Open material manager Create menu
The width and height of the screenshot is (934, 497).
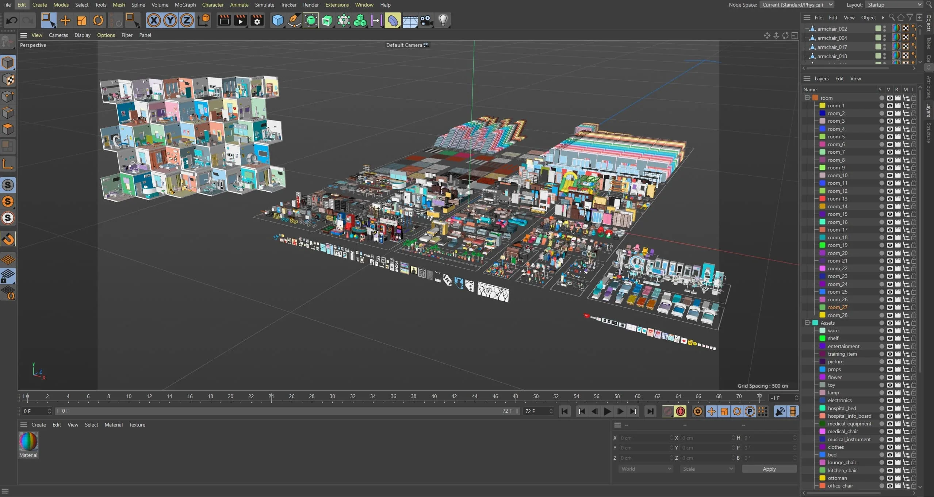point(39,425)
